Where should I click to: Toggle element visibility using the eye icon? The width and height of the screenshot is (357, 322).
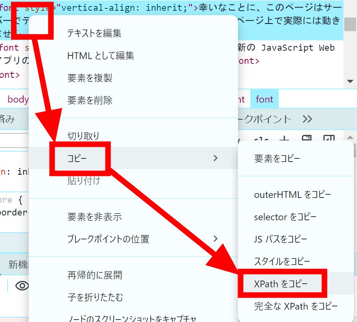23,286
